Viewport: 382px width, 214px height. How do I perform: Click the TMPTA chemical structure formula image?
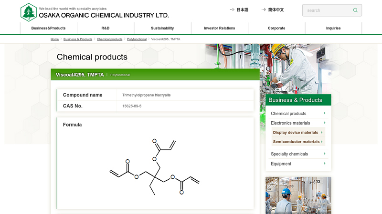pyautogui.click(x=154, y=167)
